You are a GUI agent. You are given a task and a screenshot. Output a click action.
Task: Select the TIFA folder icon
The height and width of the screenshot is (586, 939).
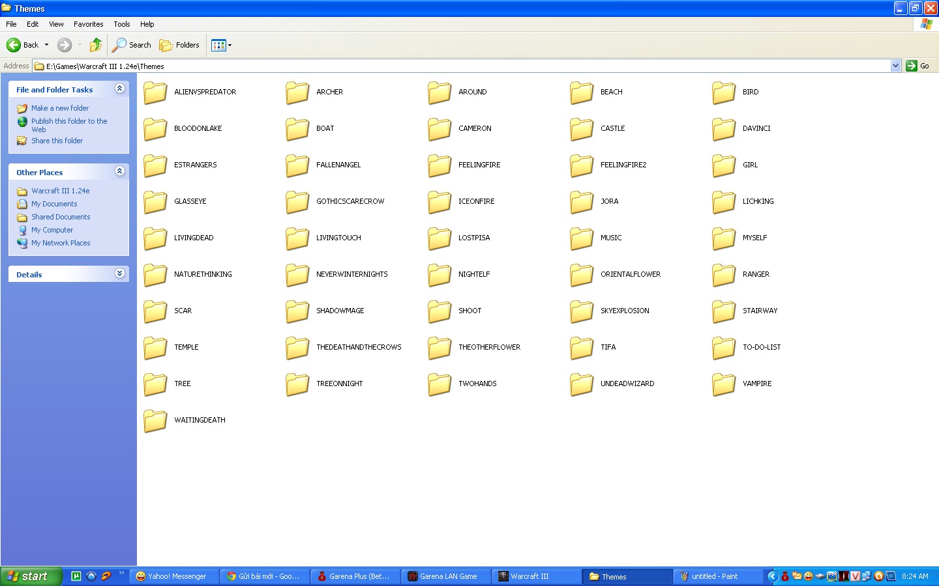click(582, 348)
